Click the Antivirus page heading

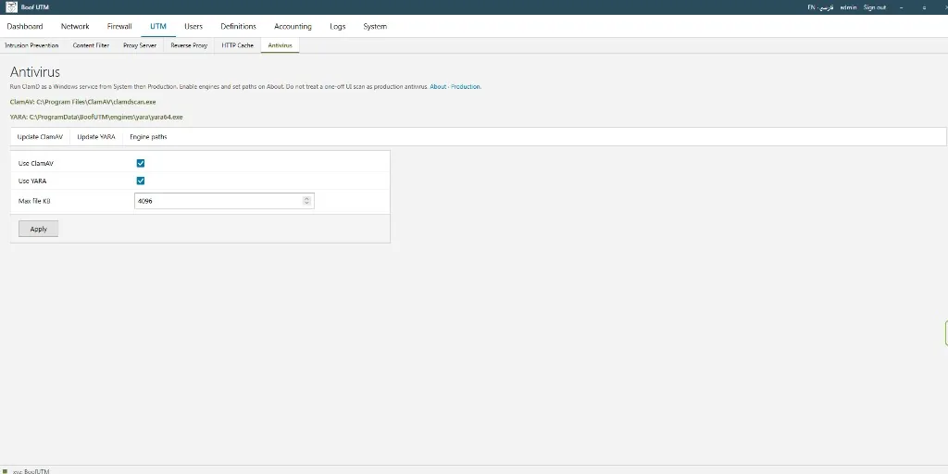coord(35,72)
